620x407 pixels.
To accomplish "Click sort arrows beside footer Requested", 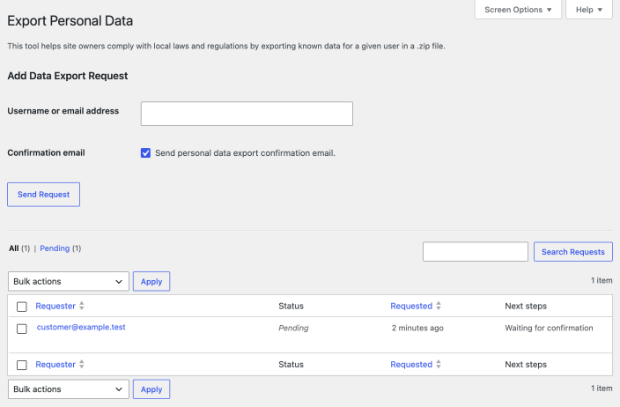I will point(439,365).
